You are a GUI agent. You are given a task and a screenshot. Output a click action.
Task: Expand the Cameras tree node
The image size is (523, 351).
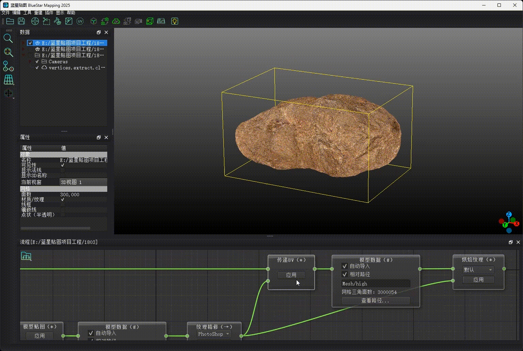click(x=30, y=62)
